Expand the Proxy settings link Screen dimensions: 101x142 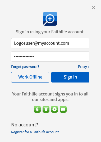[84, 67]
